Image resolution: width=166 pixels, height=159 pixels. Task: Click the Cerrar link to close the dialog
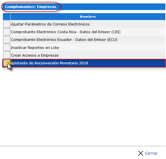(151, 153)
